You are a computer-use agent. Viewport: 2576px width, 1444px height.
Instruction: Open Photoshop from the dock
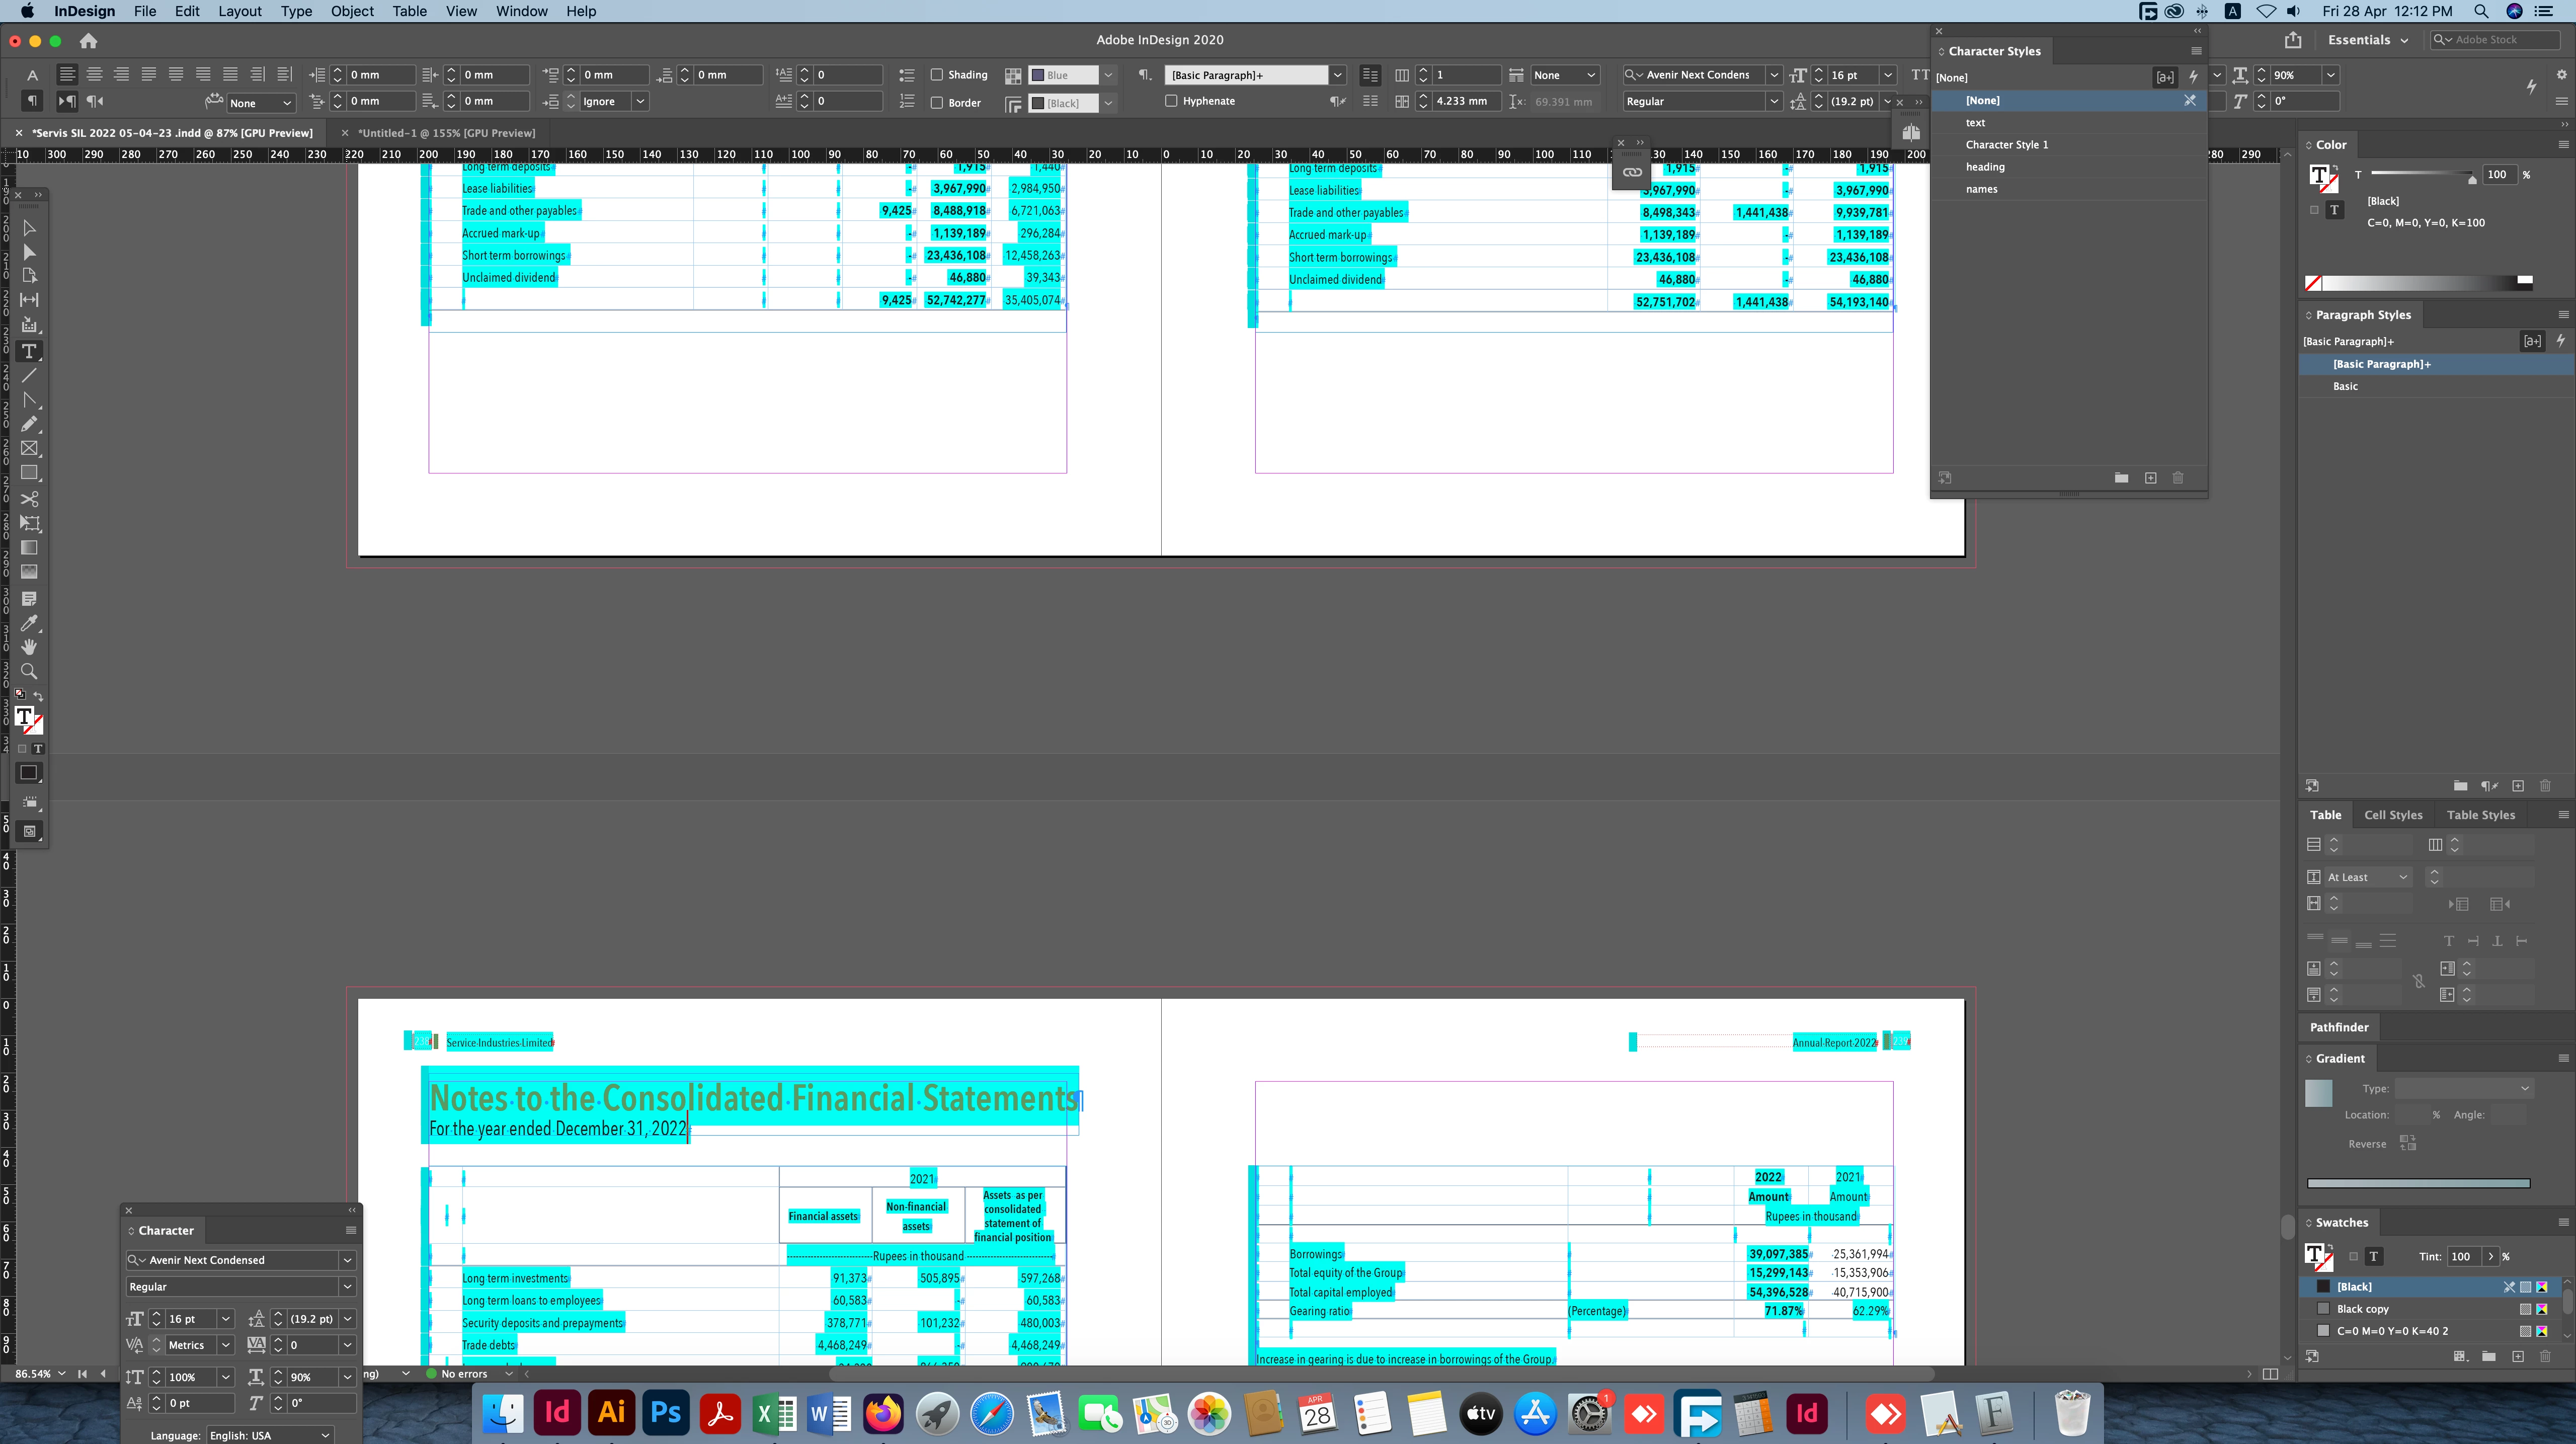click(x=665, y=1413)
